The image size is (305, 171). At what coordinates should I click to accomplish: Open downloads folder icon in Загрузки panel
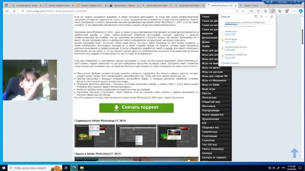(256, 17)
